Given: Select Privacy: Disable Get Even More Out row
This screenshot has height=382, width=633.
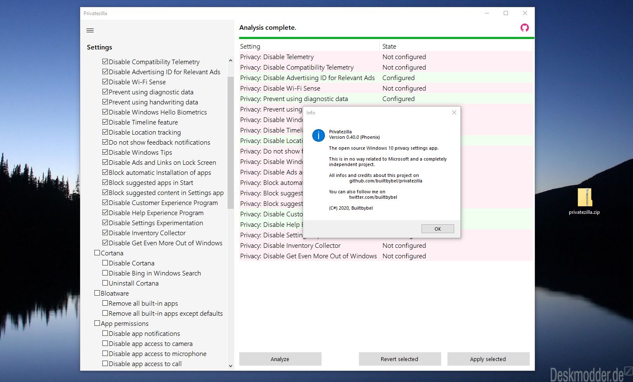Looking at the screenshot, I should click(x=386, y=256).
